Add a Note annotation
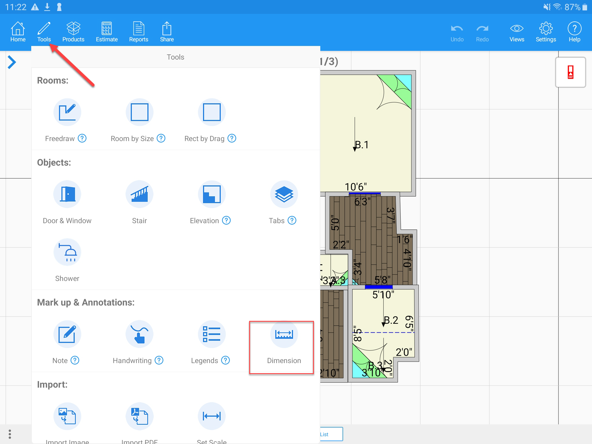 coord(67,334)
